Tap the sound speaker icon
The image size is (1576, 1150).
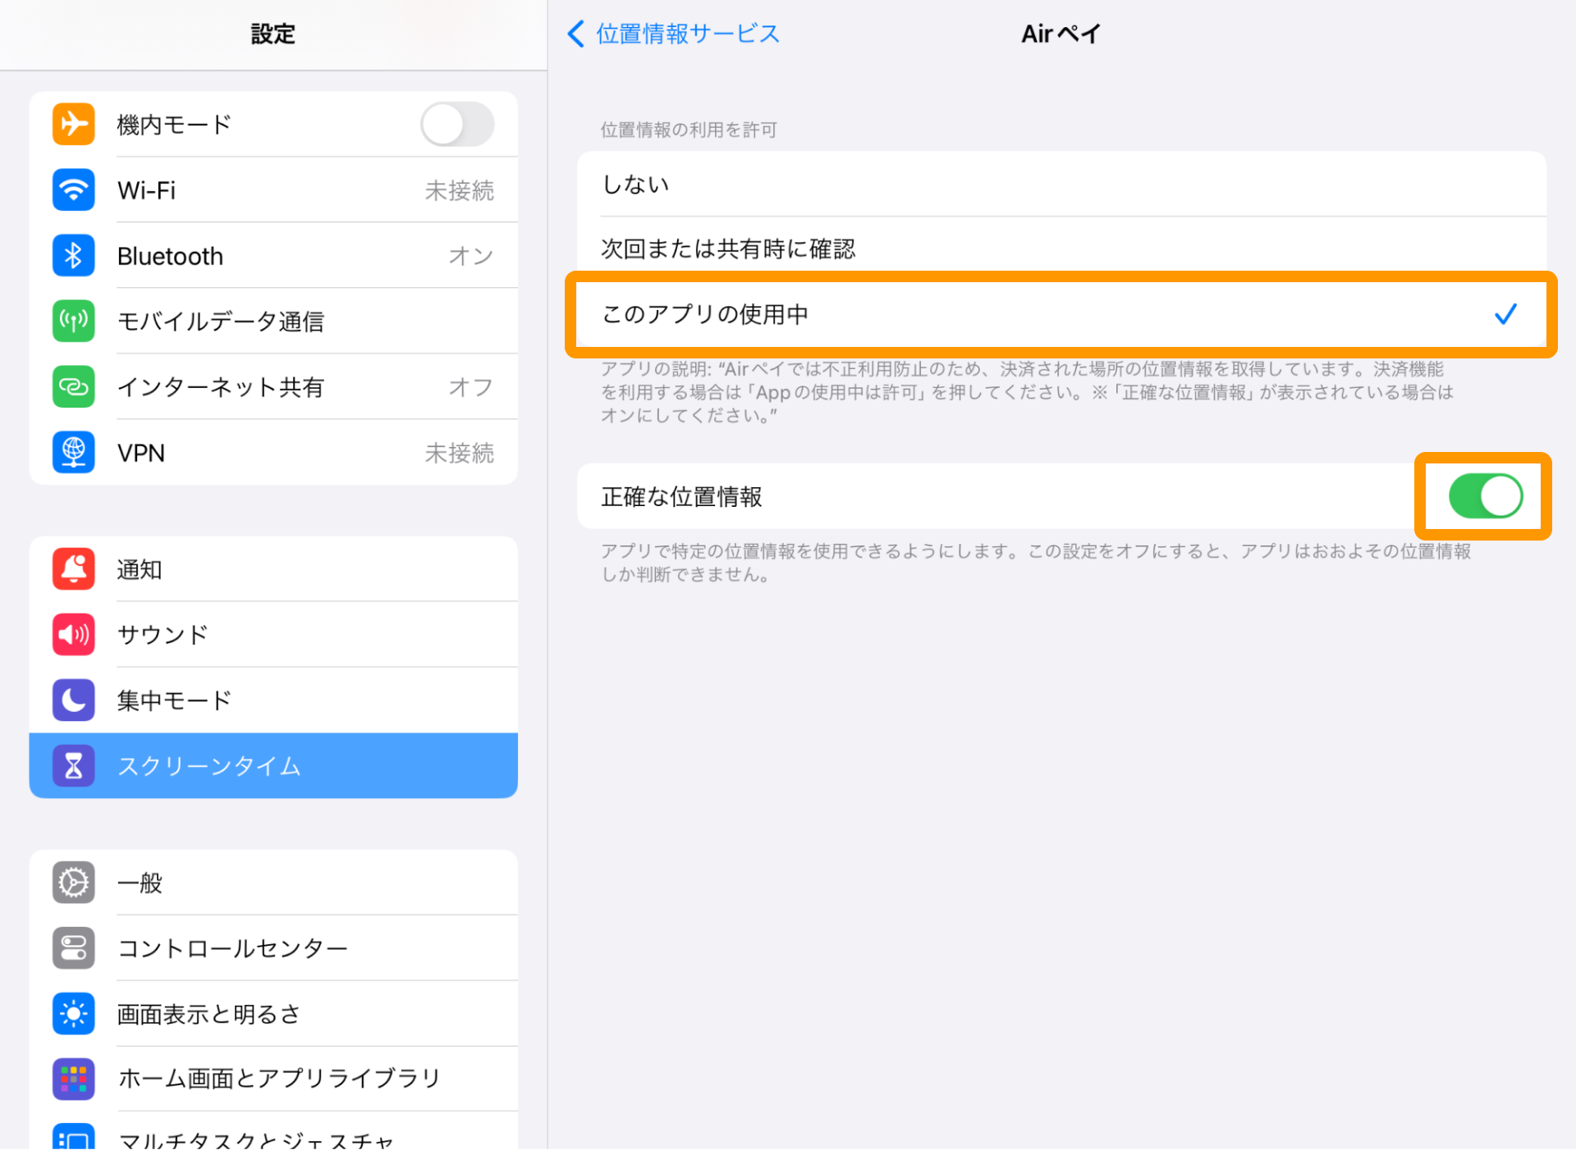click(x=73, y=635)
